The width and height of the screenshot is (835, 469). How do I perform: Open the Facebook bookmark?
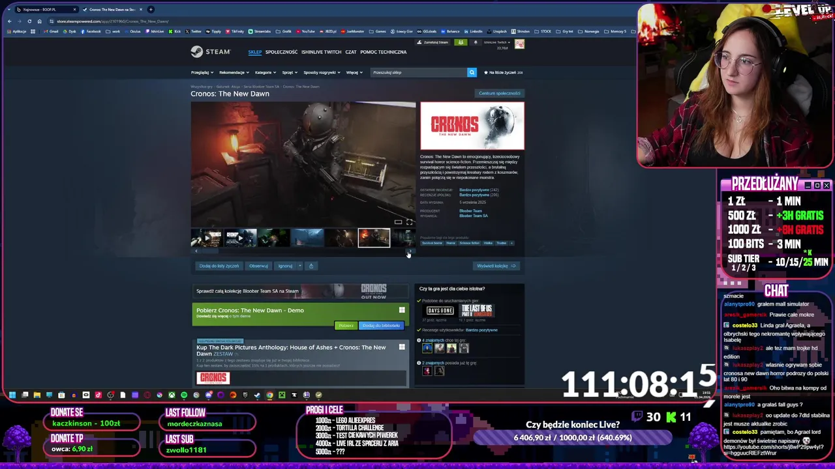click(x=91, y=31)
